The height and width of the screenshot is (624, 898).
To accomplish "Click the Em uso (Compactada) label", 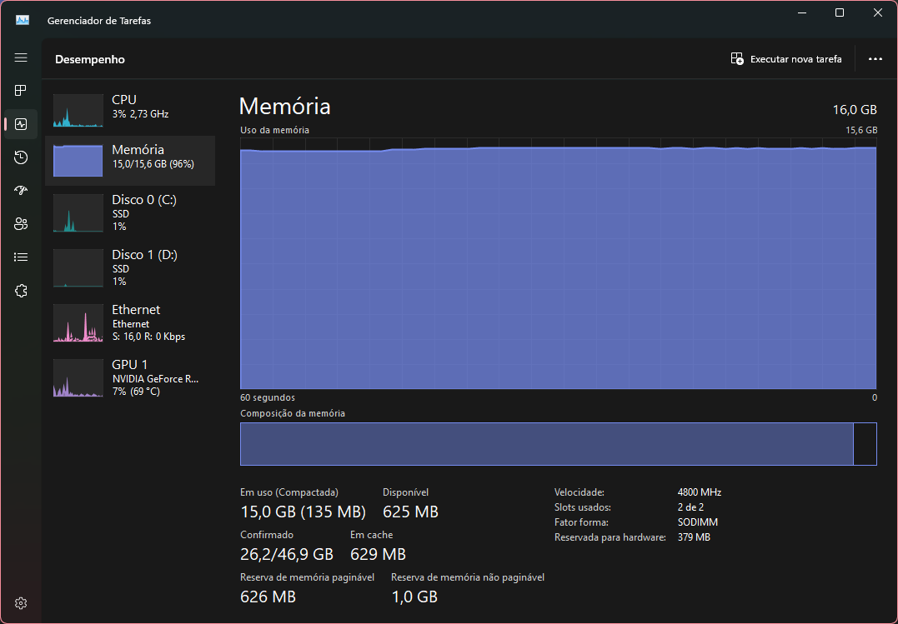I will [x=289, y=492].
